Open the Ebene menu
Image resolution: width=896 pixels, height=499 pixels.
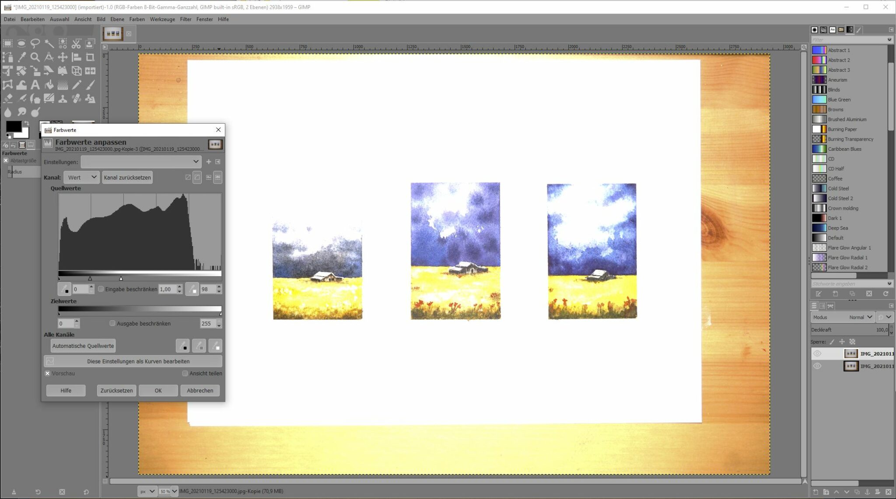click(x=117, y=19)
